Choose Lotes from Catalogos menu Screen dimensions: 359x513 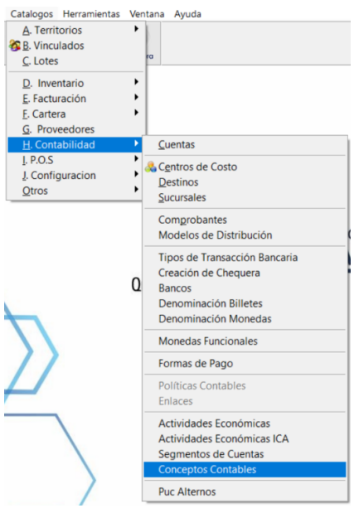coord(75,60)
